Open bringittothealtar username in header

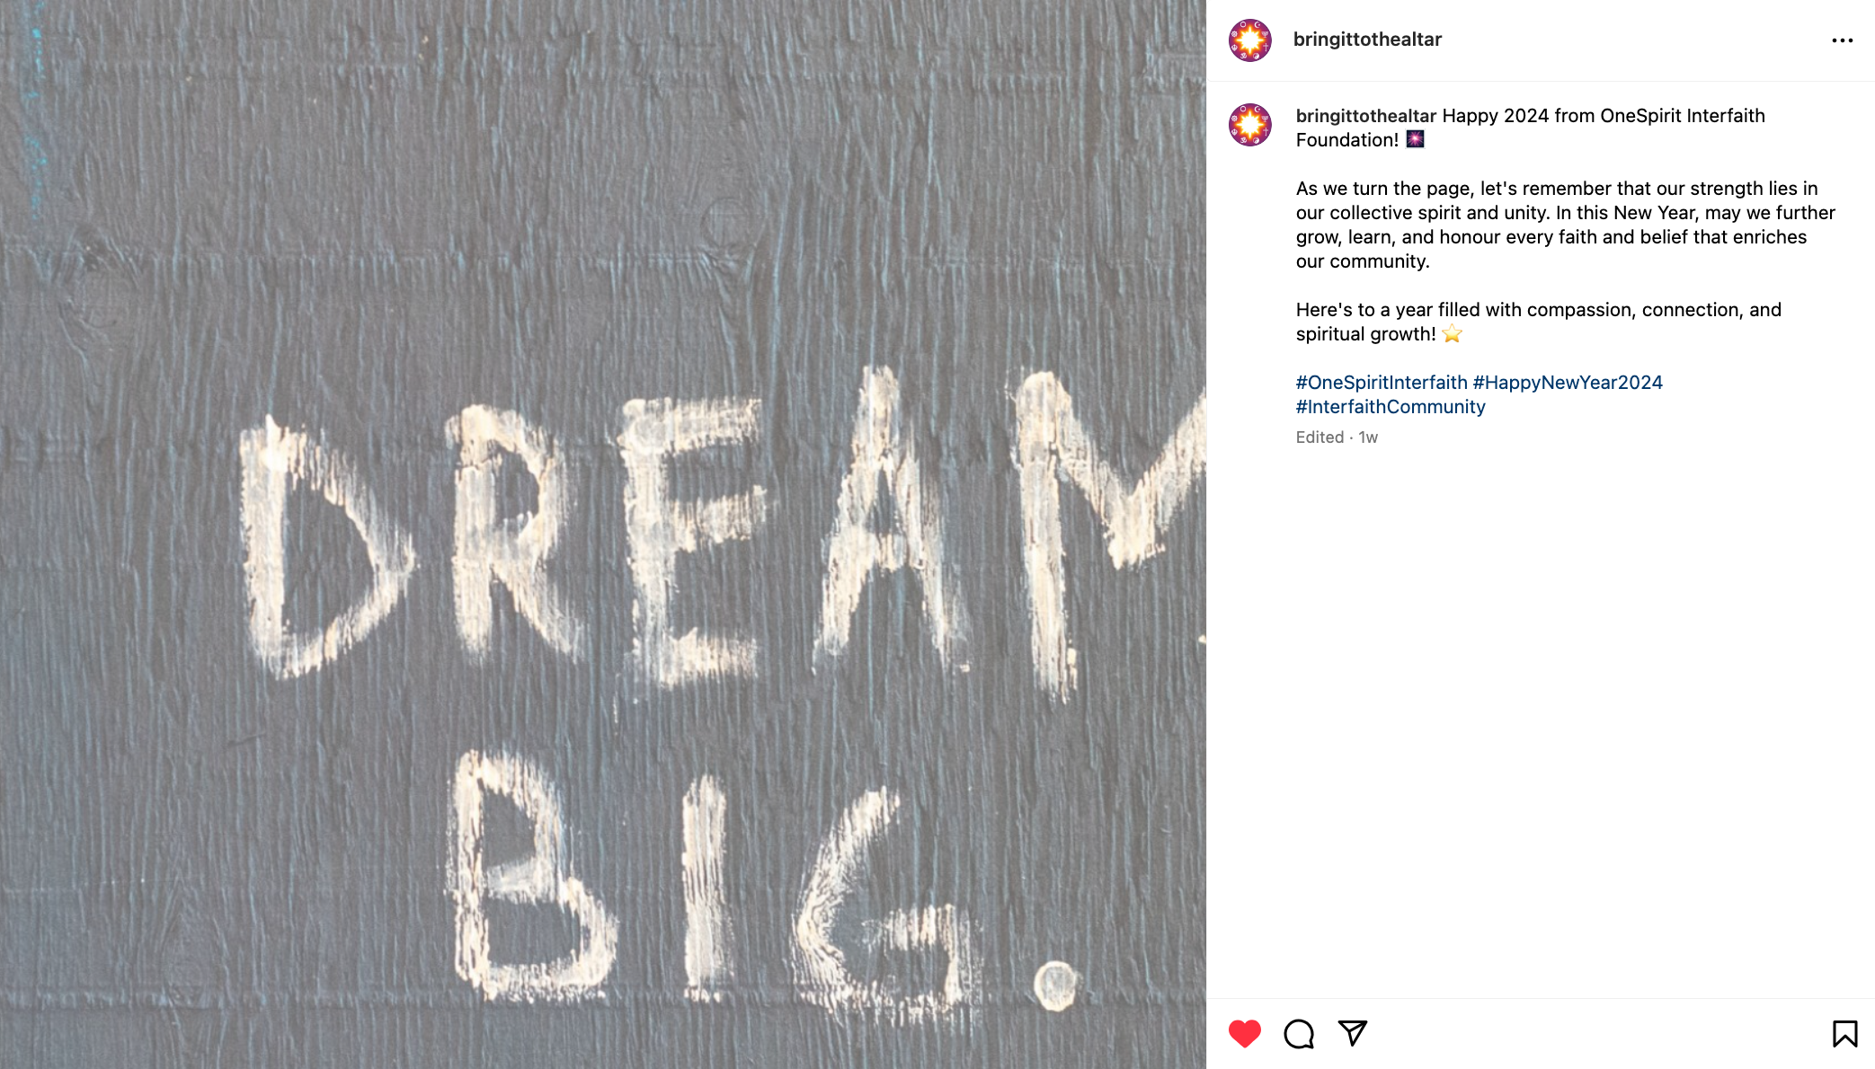pos(1367,40)
